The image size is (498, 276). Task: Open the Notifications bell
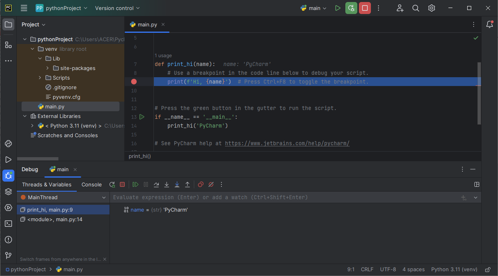click(x=490, y=24)
